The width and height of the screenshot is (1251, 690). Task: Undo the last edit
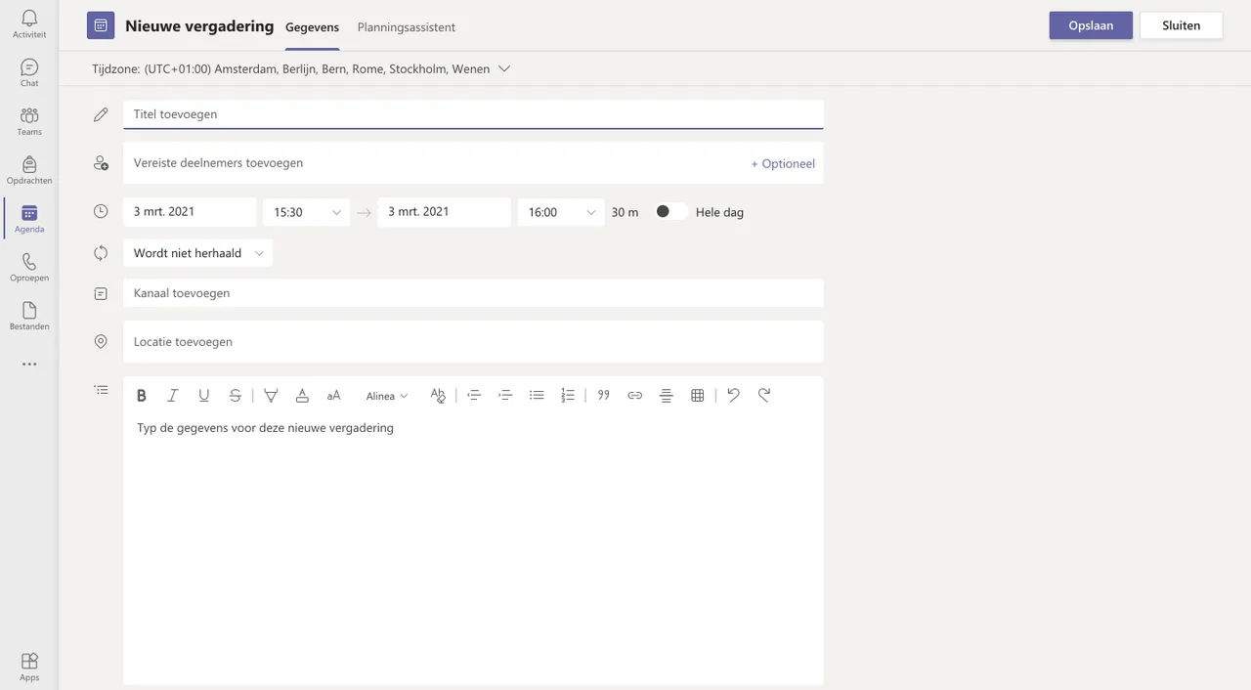pyautogui.click(x=734, y=396)
